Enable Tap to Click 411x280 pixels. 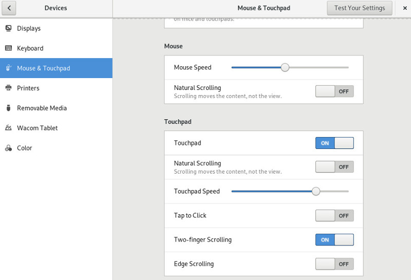click(334, 215)
